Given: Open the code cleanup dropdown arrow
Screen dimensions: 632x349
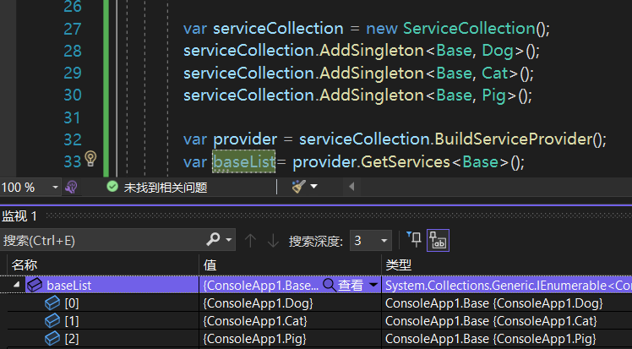Looking at the screenshot, I should point(314,187).
